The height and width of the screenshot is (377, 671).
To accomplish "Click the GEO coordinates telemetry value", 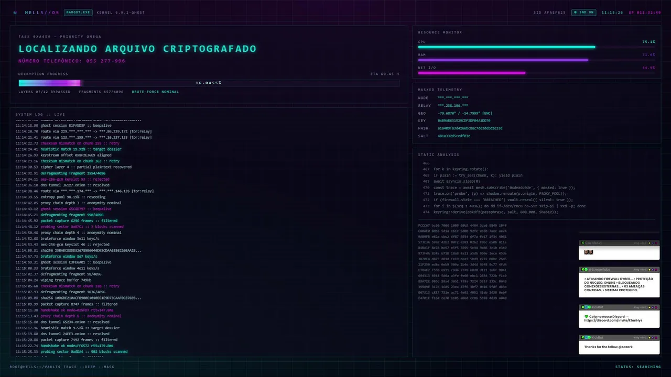I will point(465,113).
